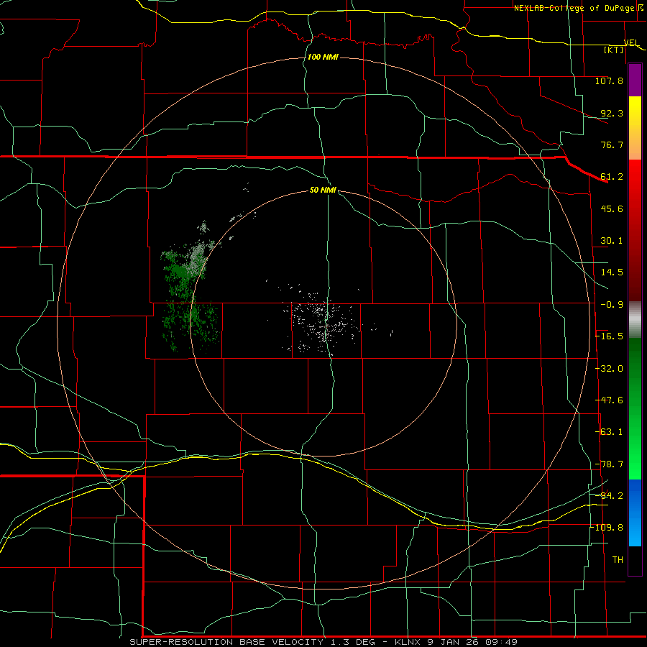Click the -47.6 legend value
The height and width of the screenshot is (647, 647).
pyautogui.click(x=609, y=400)
